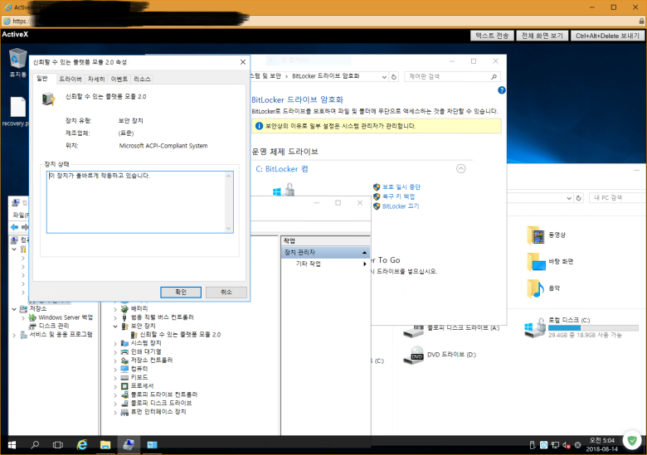Click the 디스크 관리 icon in left tree
Image resolution: width=647 pixels, height=455 pixels.
[x=32, y=326]
